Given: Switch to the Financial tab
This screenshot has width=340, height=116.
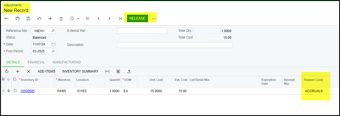Looking at the screenshot, I should [36, 62].
